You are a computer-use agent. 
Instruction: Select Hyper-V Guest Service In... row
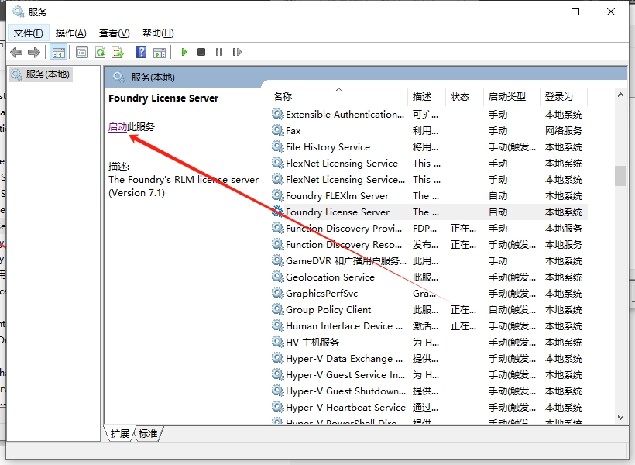pyautogui.click(x=429, y=374)
